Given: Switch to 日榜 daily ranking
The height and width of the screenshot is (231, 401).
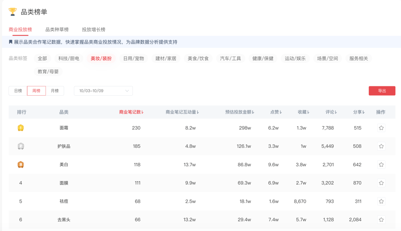Looking at the screenshot, I should pos(18,91).
